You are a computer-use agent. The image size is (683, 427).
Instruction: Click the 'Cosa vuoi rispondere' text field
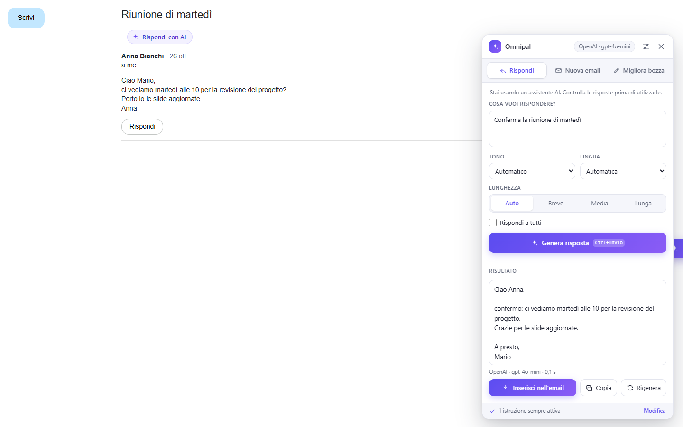[x=578, y=129]
